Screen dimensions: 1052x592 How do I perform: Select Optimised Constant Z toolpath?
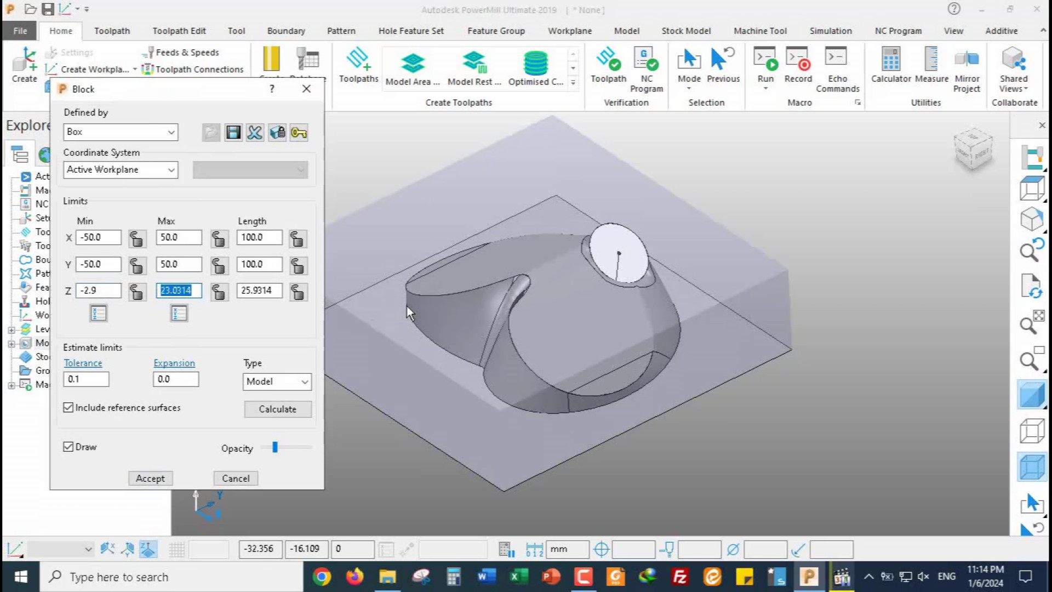pos(535,69)
